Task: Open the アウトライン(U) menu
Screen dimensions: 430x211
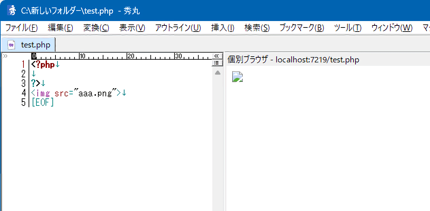Action: click(178, 28)
